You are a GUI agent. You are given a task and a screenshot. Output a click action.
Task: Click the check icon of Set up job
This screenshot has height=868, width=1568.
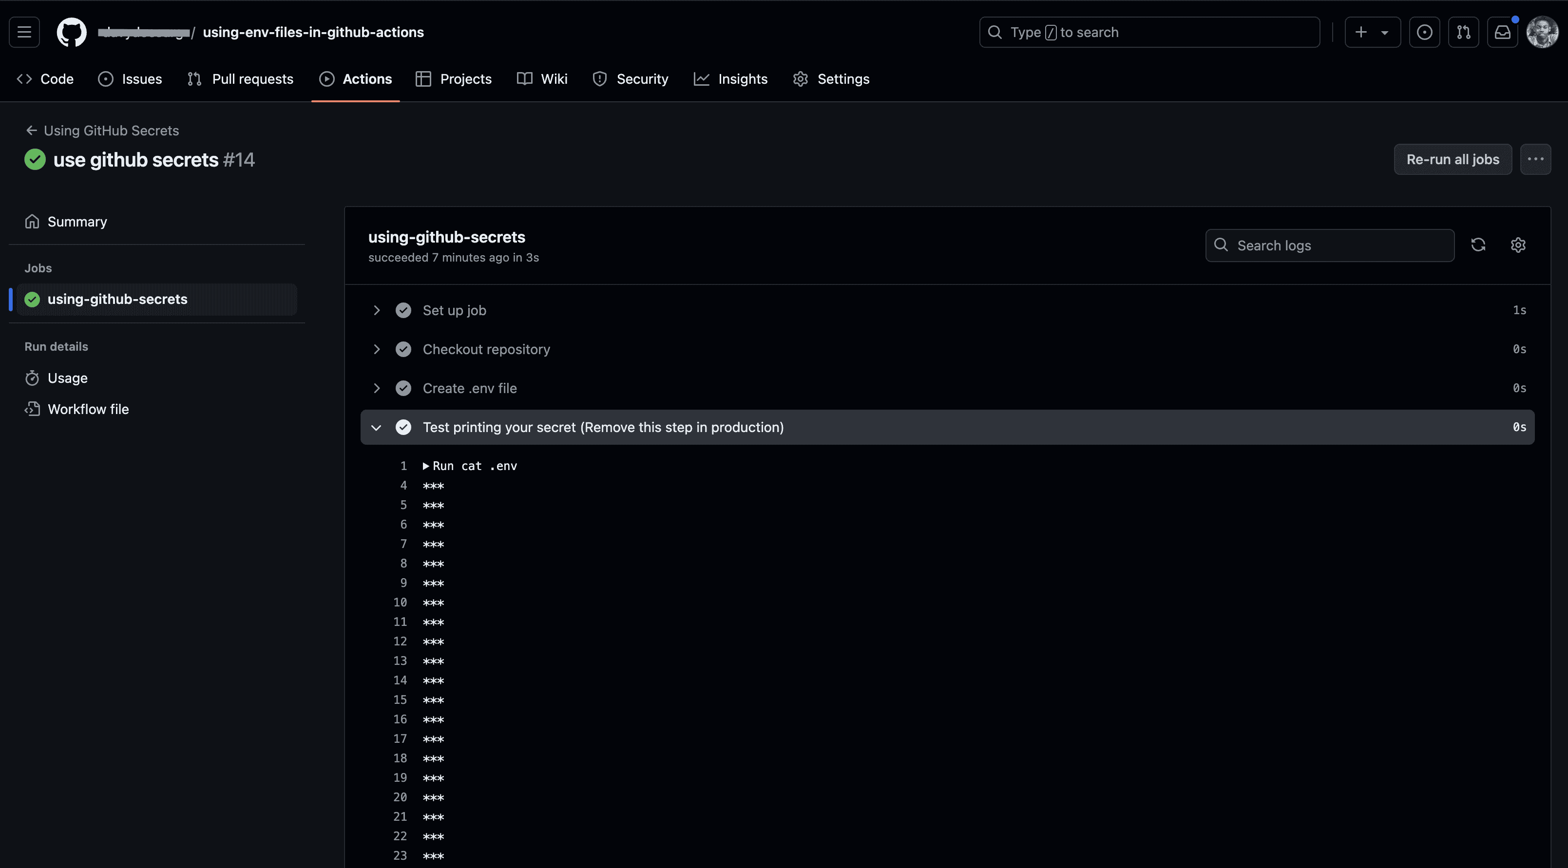(403, 310)
